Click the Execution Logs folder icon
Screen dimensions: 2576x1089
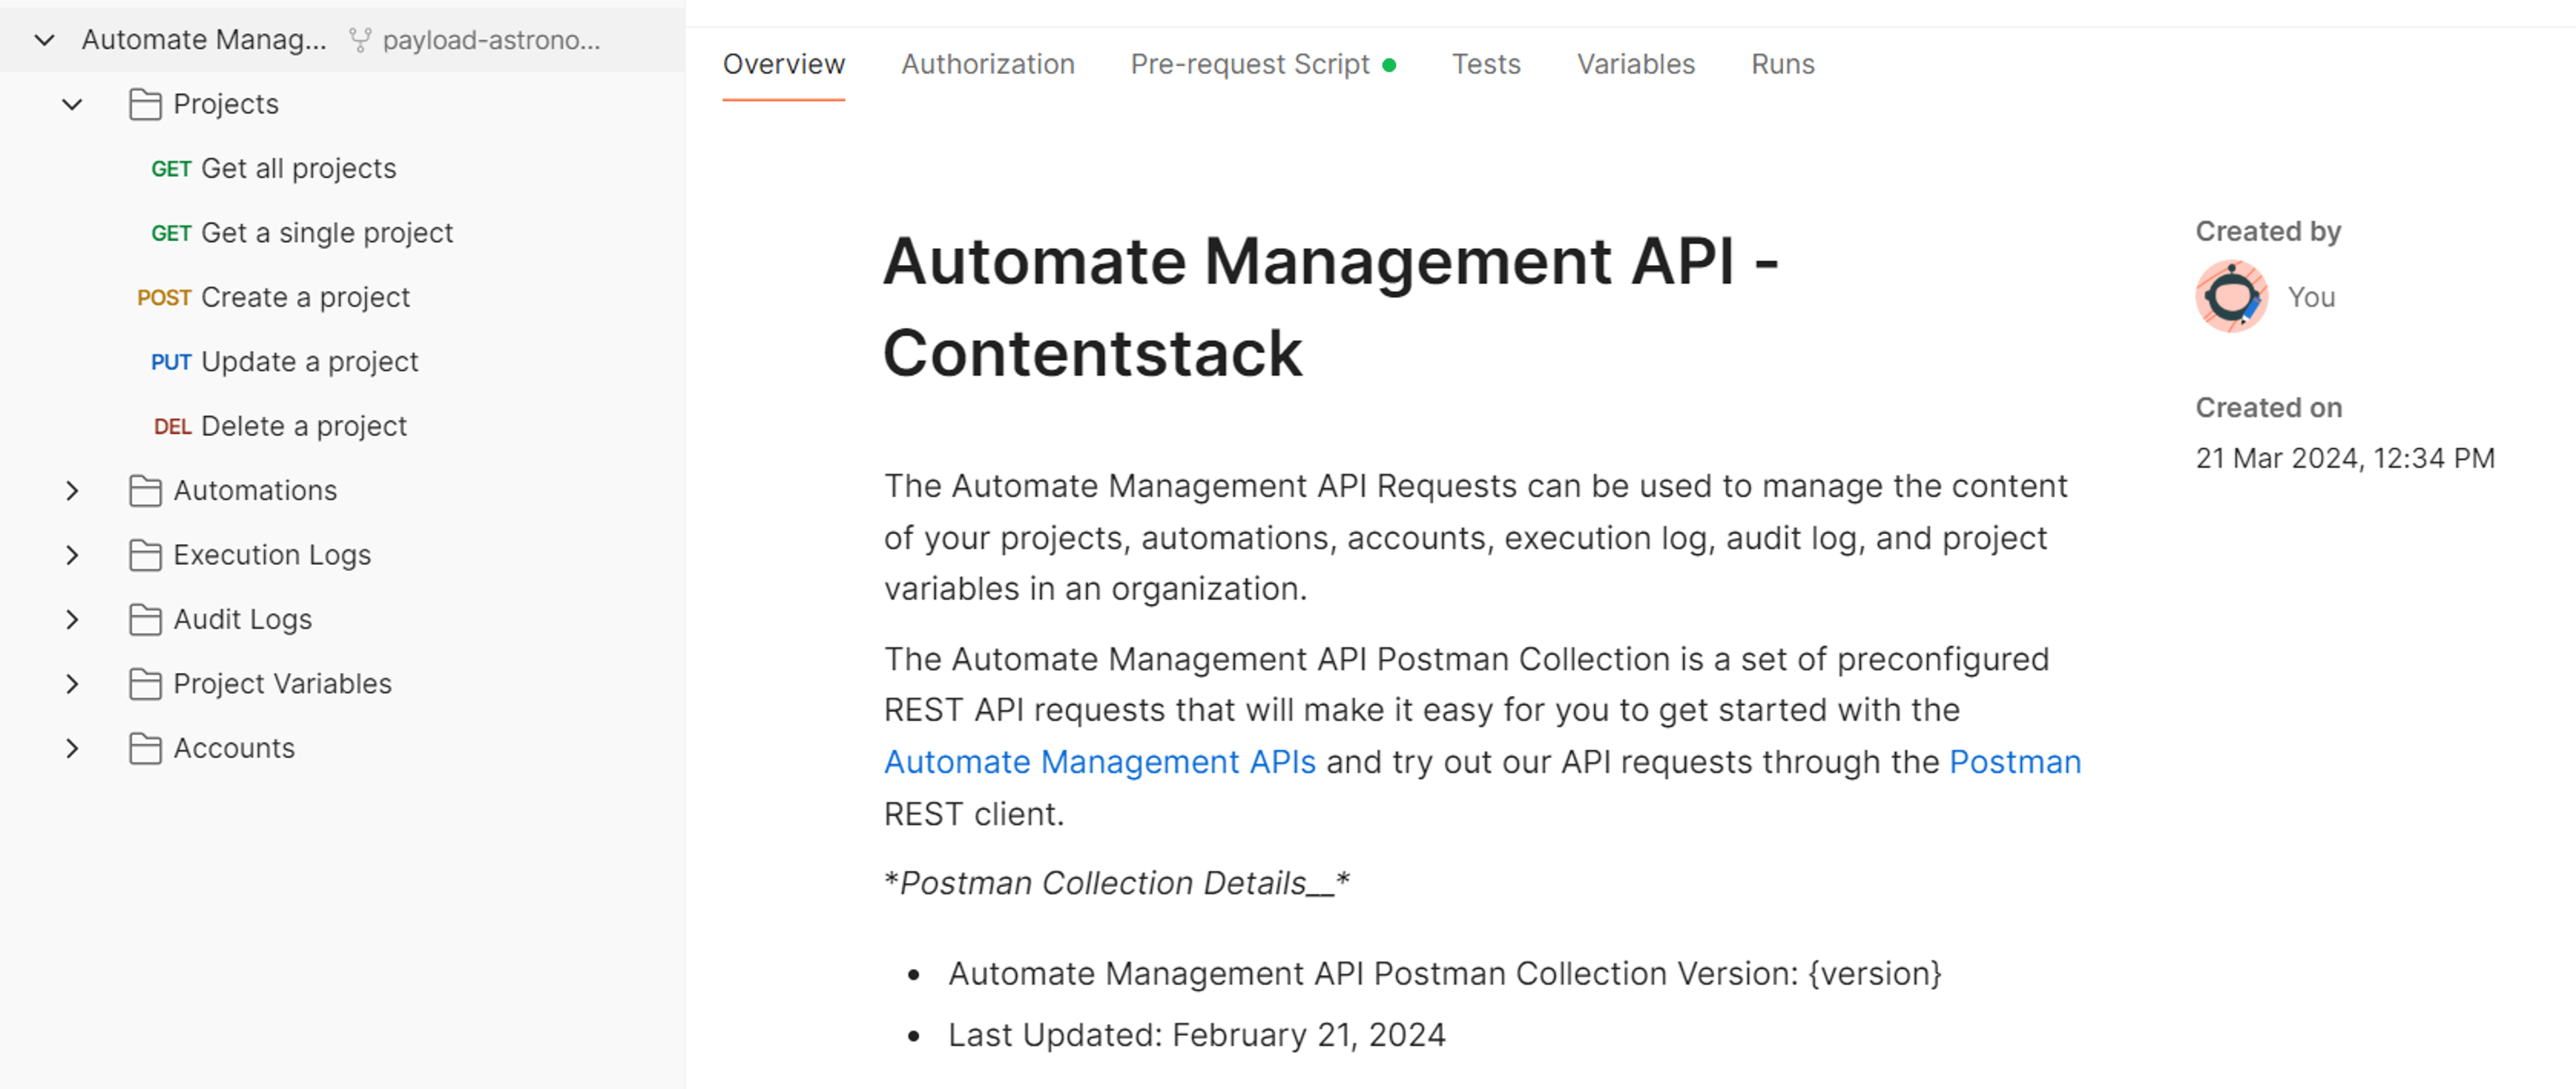pyautogui.click(x=145, y=555)
